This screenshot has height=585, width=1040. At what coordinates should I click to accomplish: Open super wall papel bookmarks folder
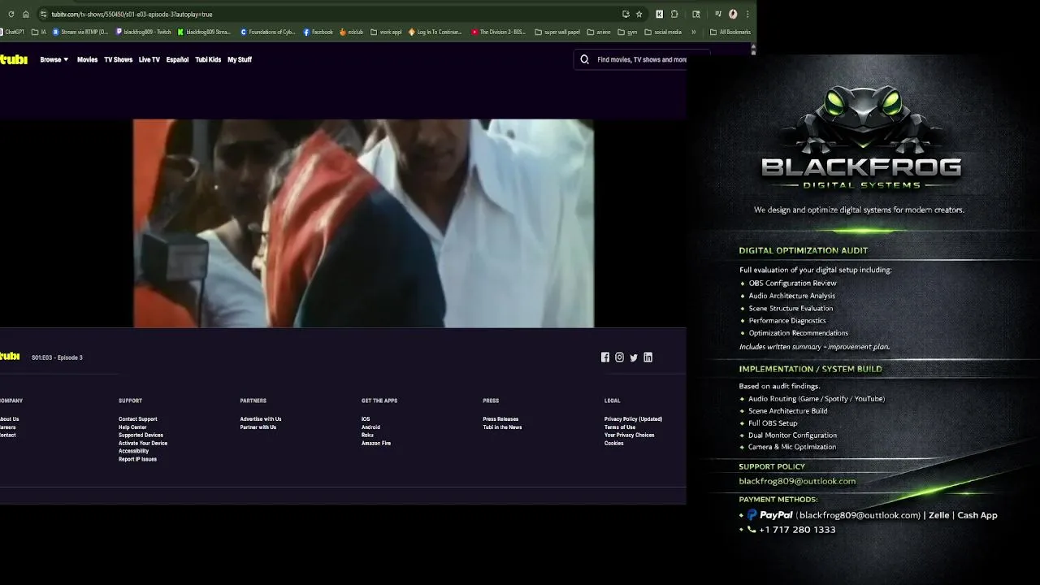pyautogui.click(x=557, y=32)
